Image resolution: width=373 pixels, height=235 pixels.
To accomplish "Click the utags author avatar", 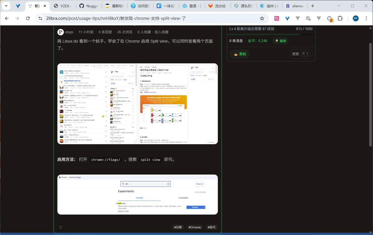I will pyautogui.click(x=61, y=32).
